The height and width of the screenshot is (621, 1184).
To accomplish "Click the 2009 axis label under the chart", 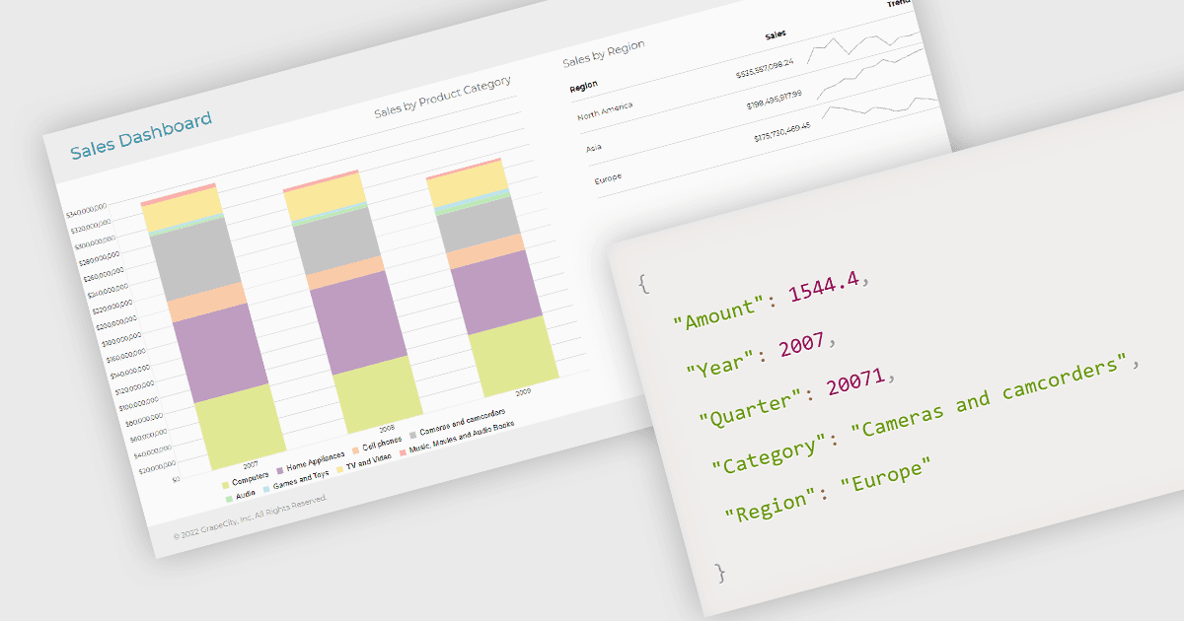I will (x=522, y=392).
